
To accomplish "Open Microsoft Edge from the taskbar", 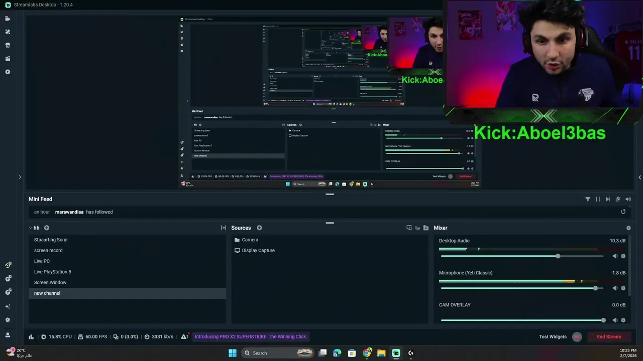I will (337, 353).
